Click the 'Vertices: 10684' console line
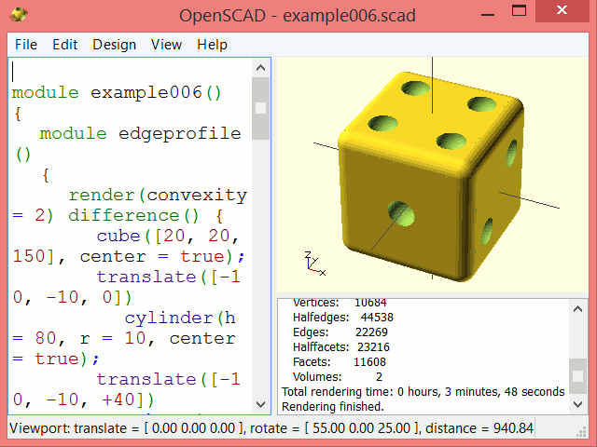The width and height of the screenshot is (597, 447). 340,303
